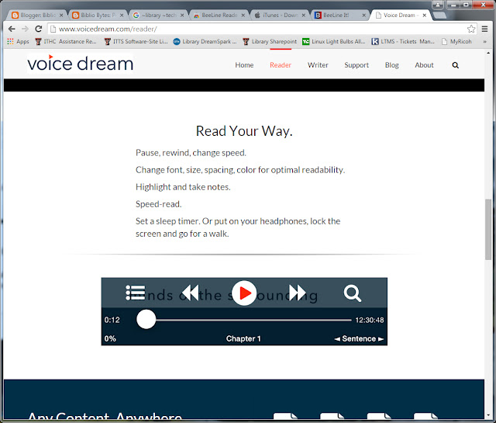Click the voice dream logo

tap(80, 64)
